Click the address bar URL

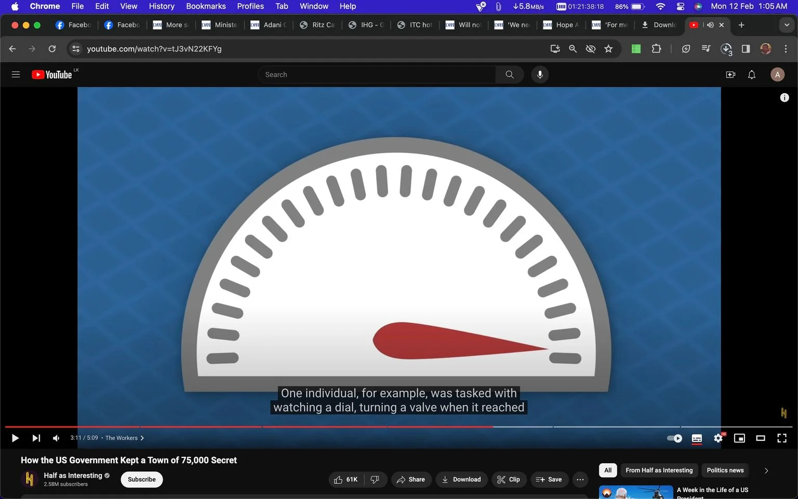tap(154, 48)
